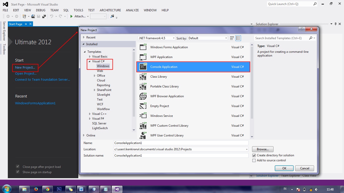Select the WPF Application template icon
This screenshot has height=193, width=344.
[143, 57]
